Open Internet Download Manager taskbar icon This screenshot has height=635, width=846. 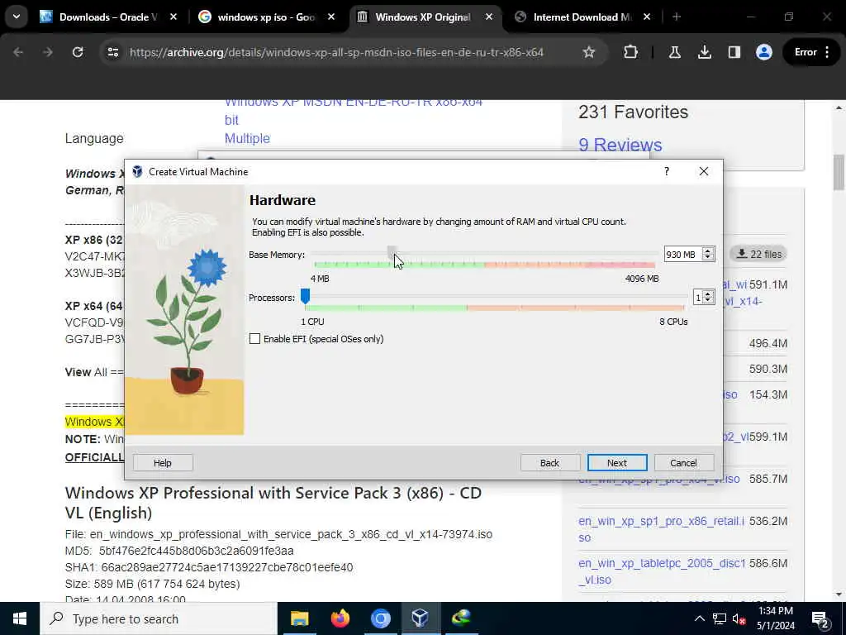(461, 618)
